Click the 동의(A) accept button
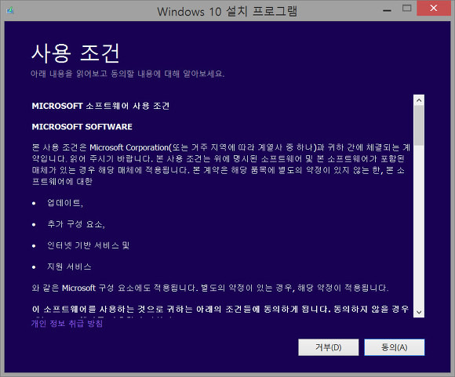Image resolution: width=455 pixels, height=377 pixels. point(395,347)
